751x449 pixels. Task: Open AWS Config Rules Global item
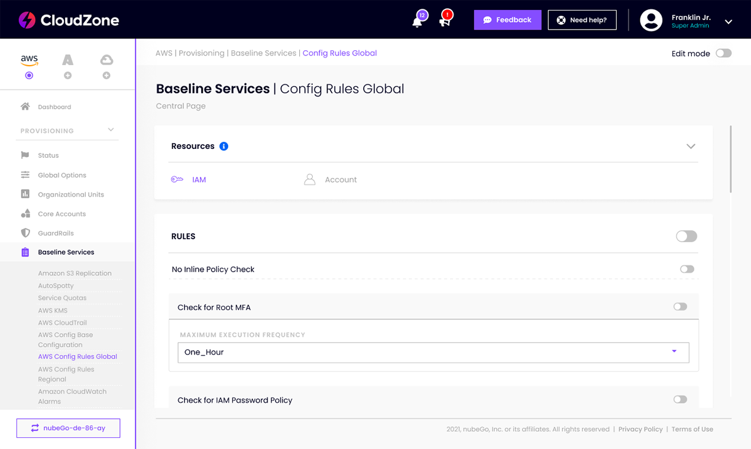coord(77,357)
